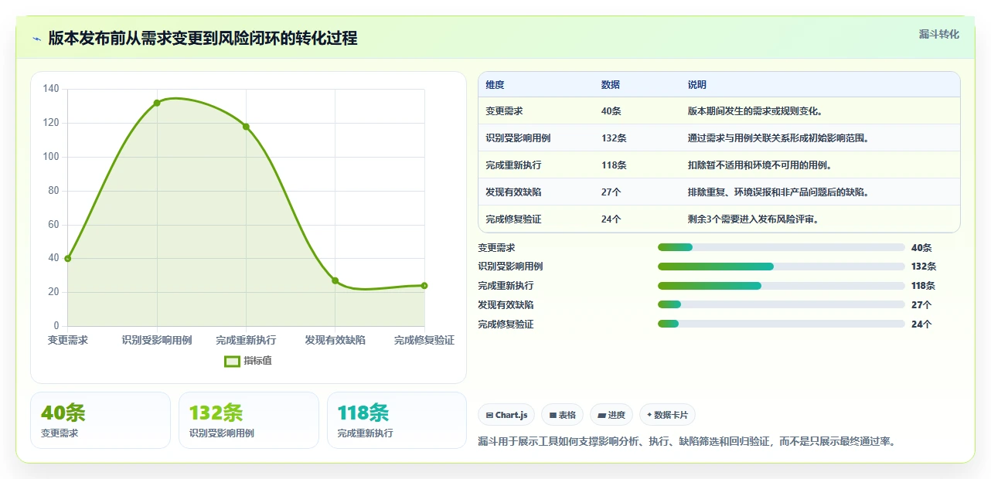Click the chart data point for 变更需求
This screenshot has width=991, height=479.
click(68, 259)
